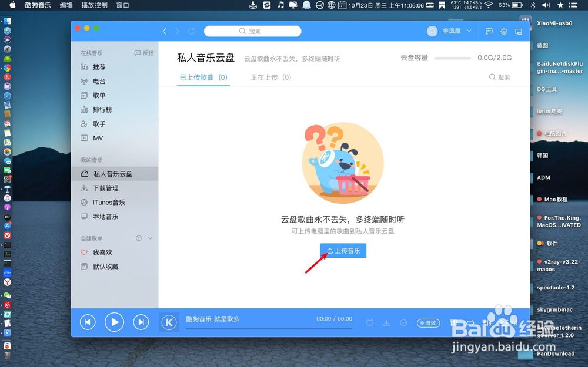The height and width of the screenshot is (367, 588).
Task: Click the Wi-Fi status icon
Action: [x=488, y=5]
